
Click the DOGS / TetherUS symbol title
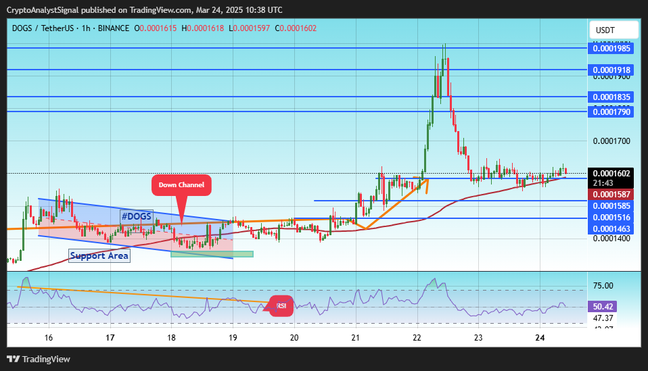(x=43, y=28)
